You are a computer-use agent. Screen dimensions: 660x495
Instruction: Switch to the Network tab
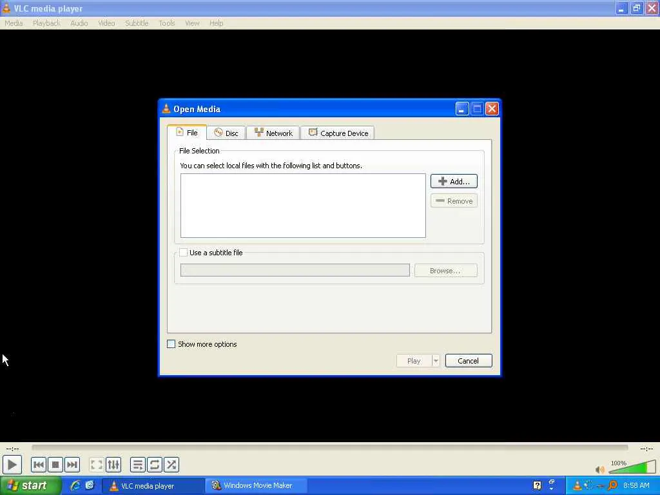(x=273, y=133)
